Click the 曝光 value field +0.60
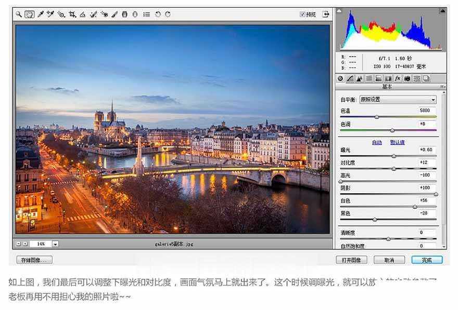 click(427, 150)
